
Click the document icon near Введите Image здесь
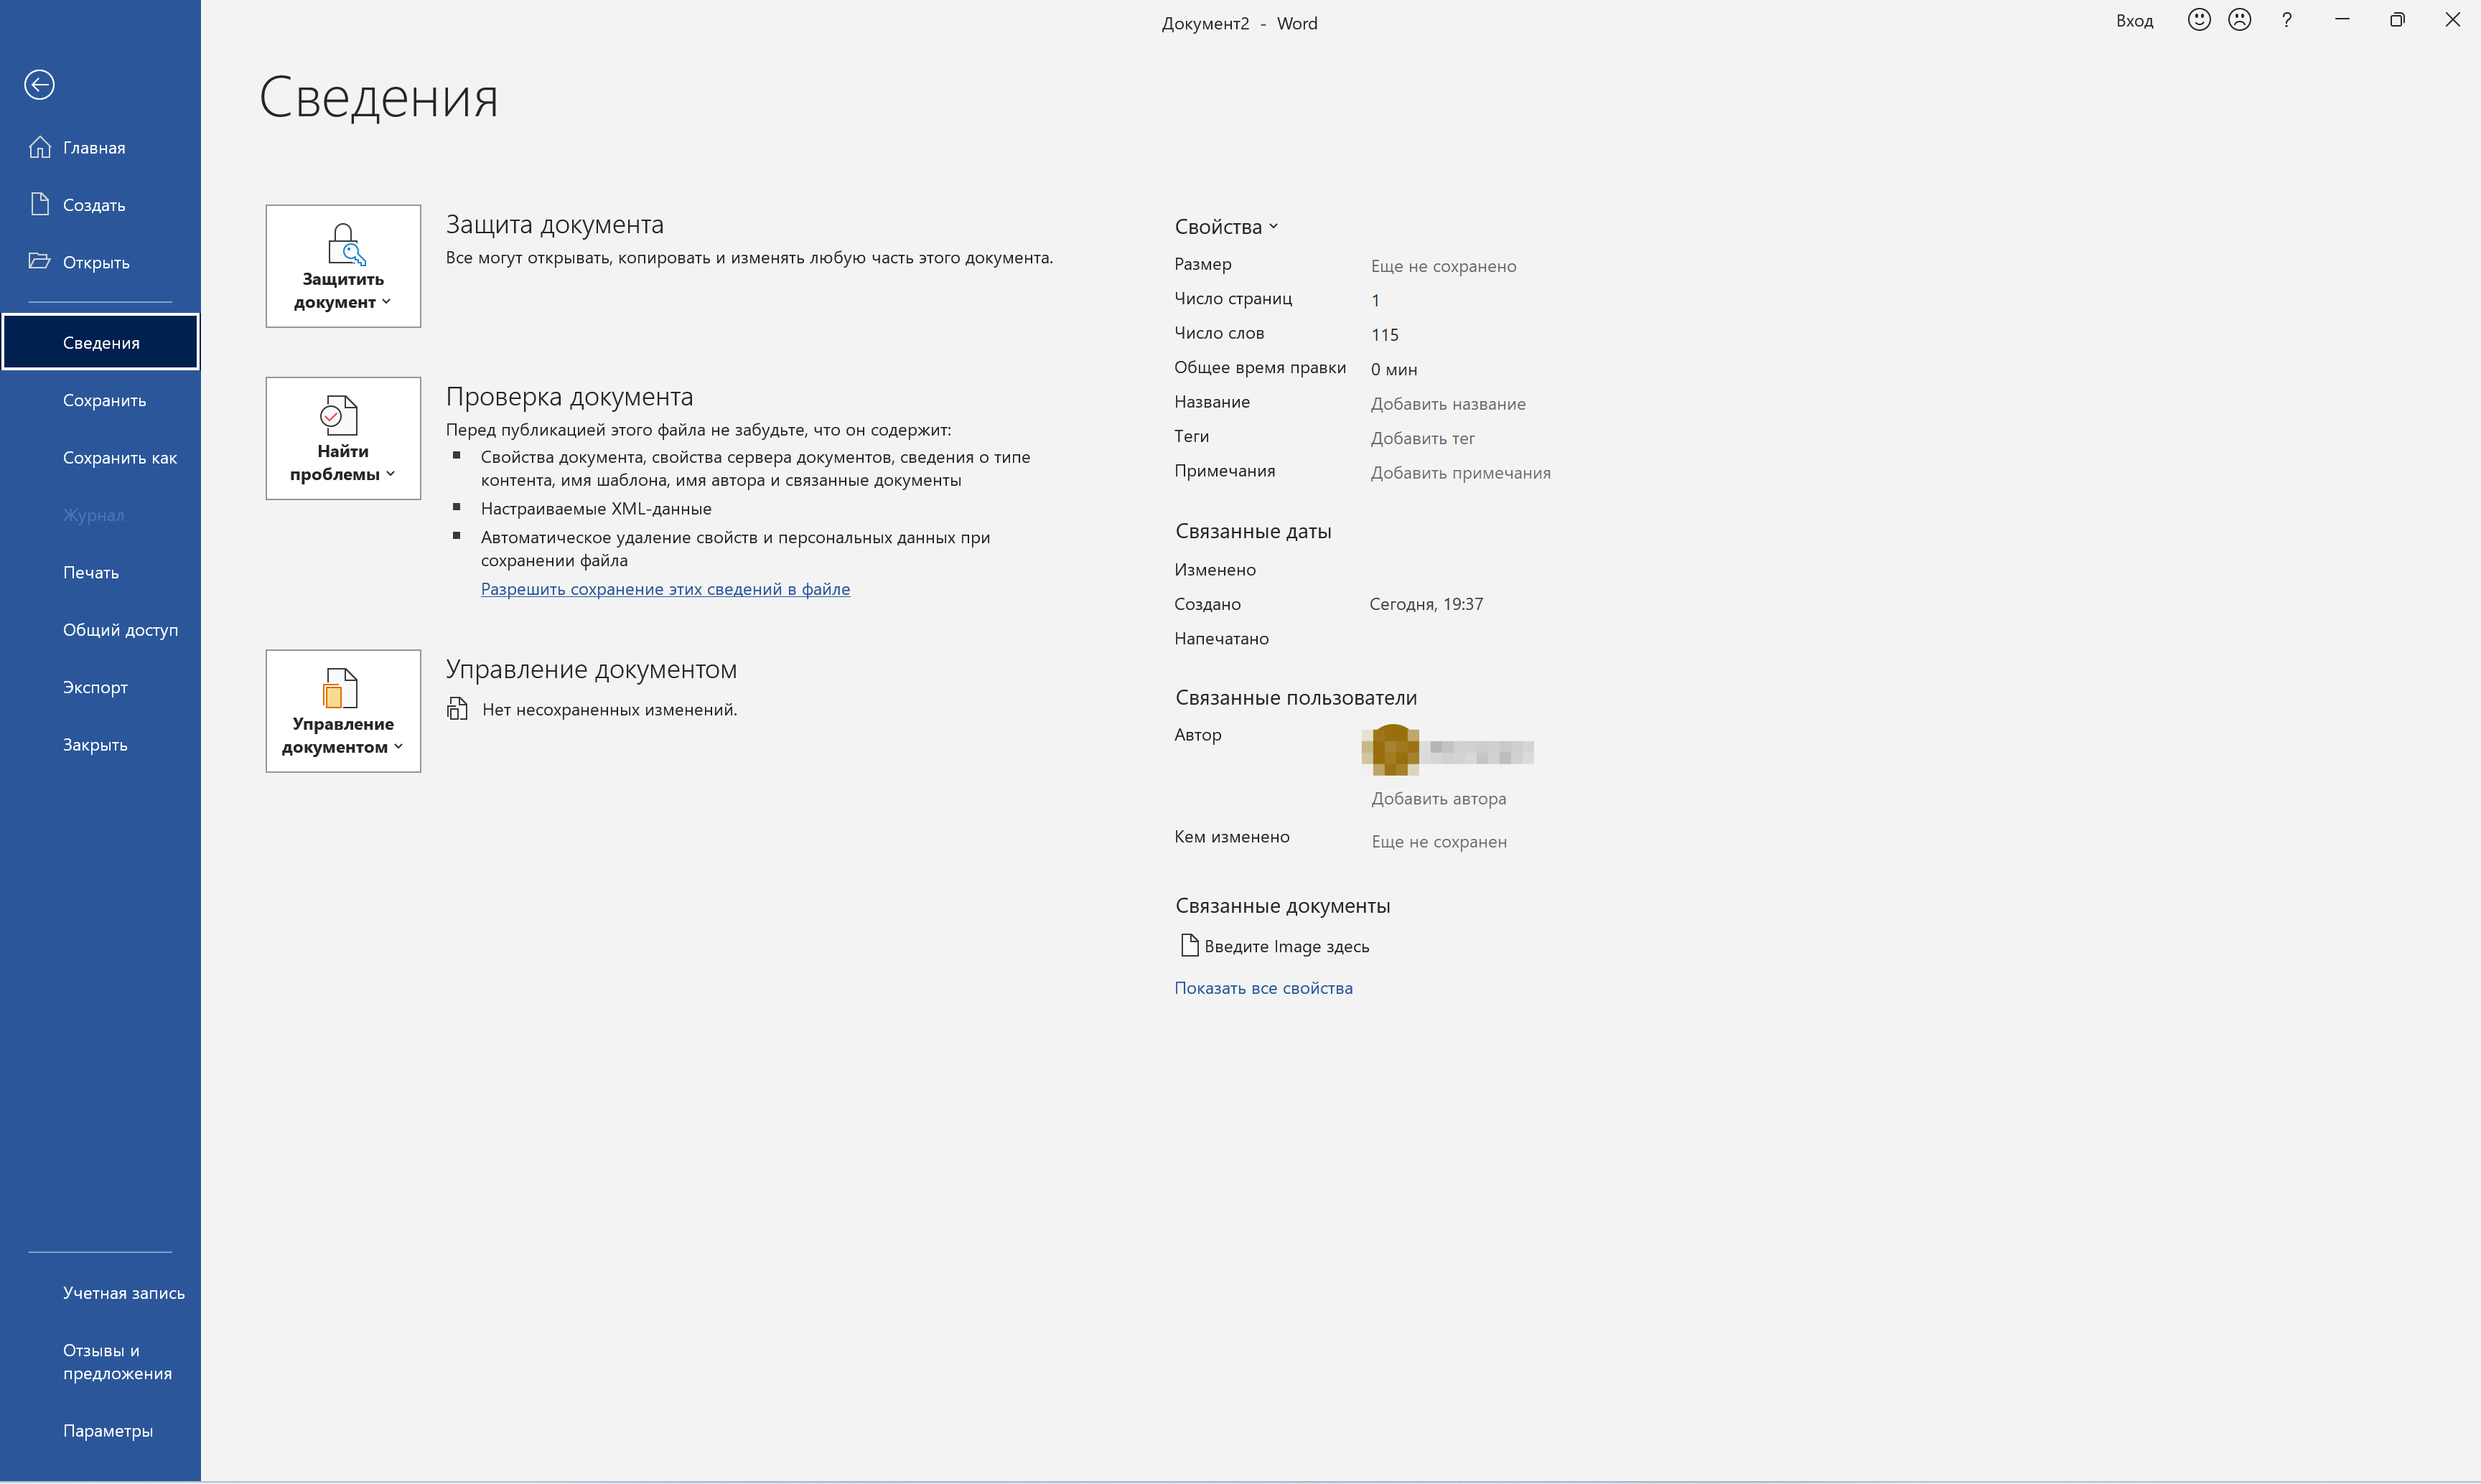click(1189, 945)
